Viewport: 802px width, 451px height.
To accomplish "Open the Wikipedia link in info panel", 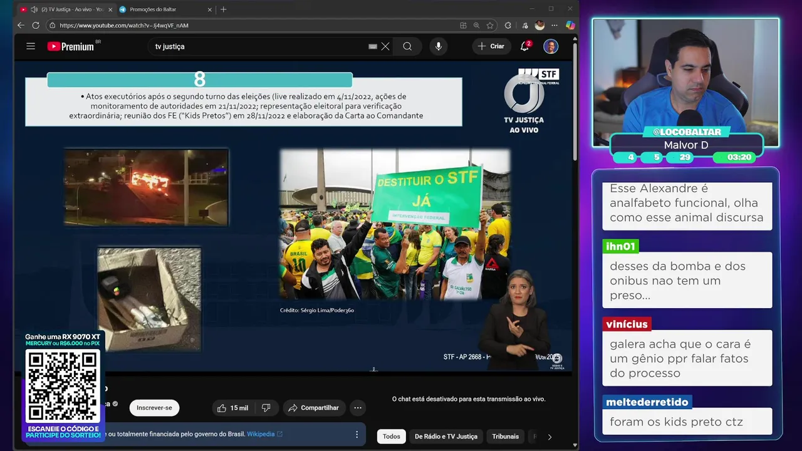I will pos(264,434).
